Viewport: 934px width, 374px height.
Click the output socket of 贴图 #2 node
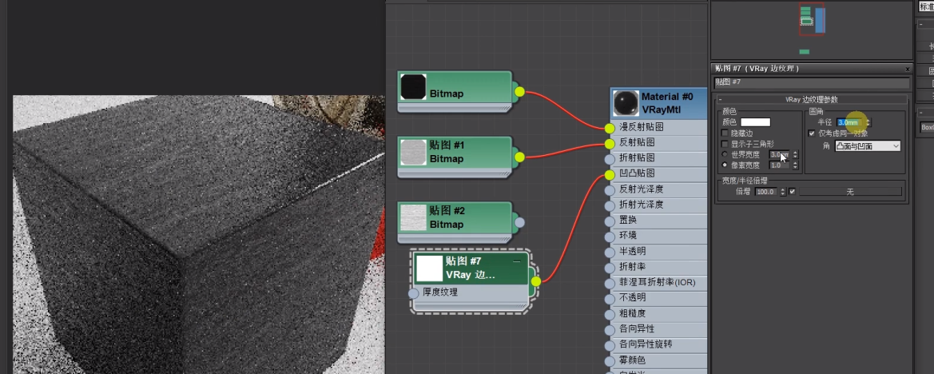(x=519, y=222)
